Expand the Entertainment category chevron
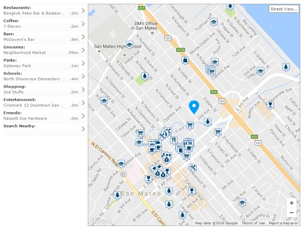303x227 pixels. pyautogui.click(x=83, y=102)
